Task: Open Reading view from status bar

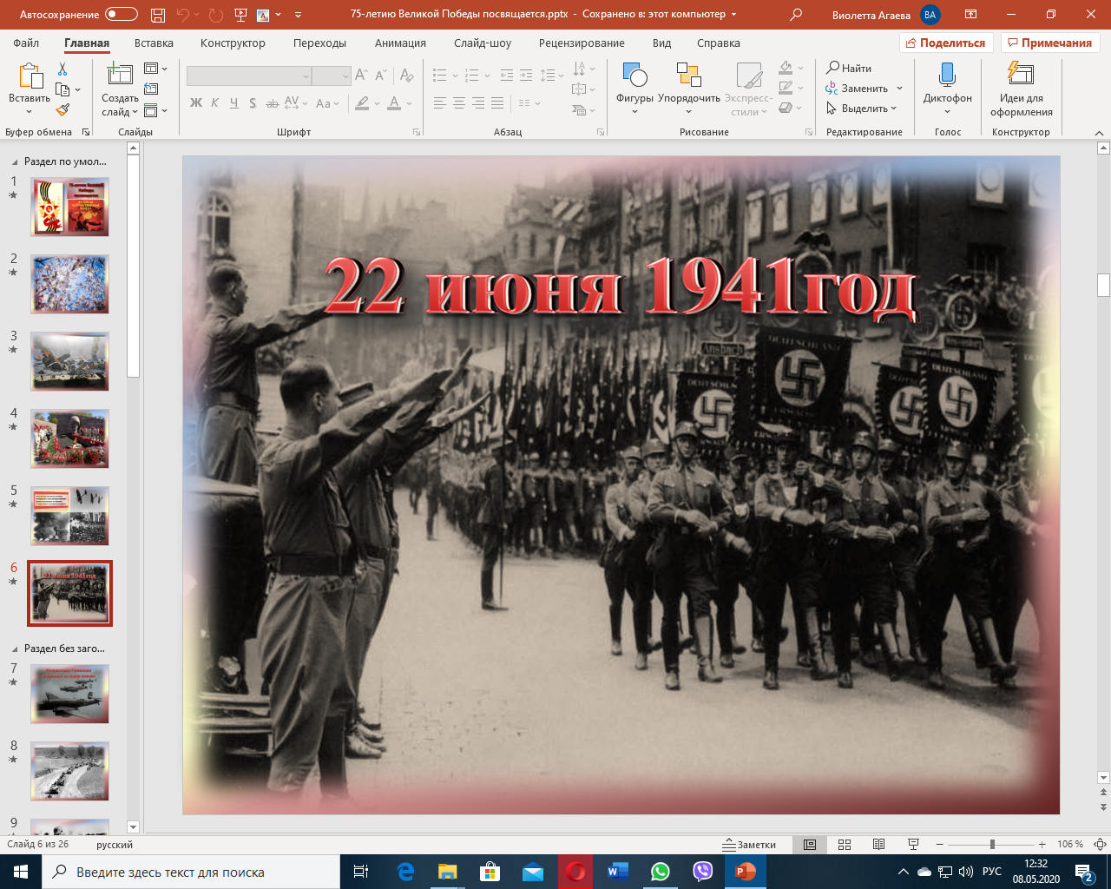Action: click(878, 845)
